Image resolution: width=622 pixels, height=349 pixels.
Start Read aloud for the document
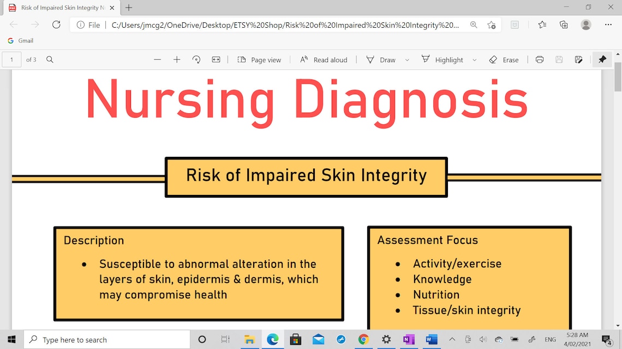click(x=324, y=59)
